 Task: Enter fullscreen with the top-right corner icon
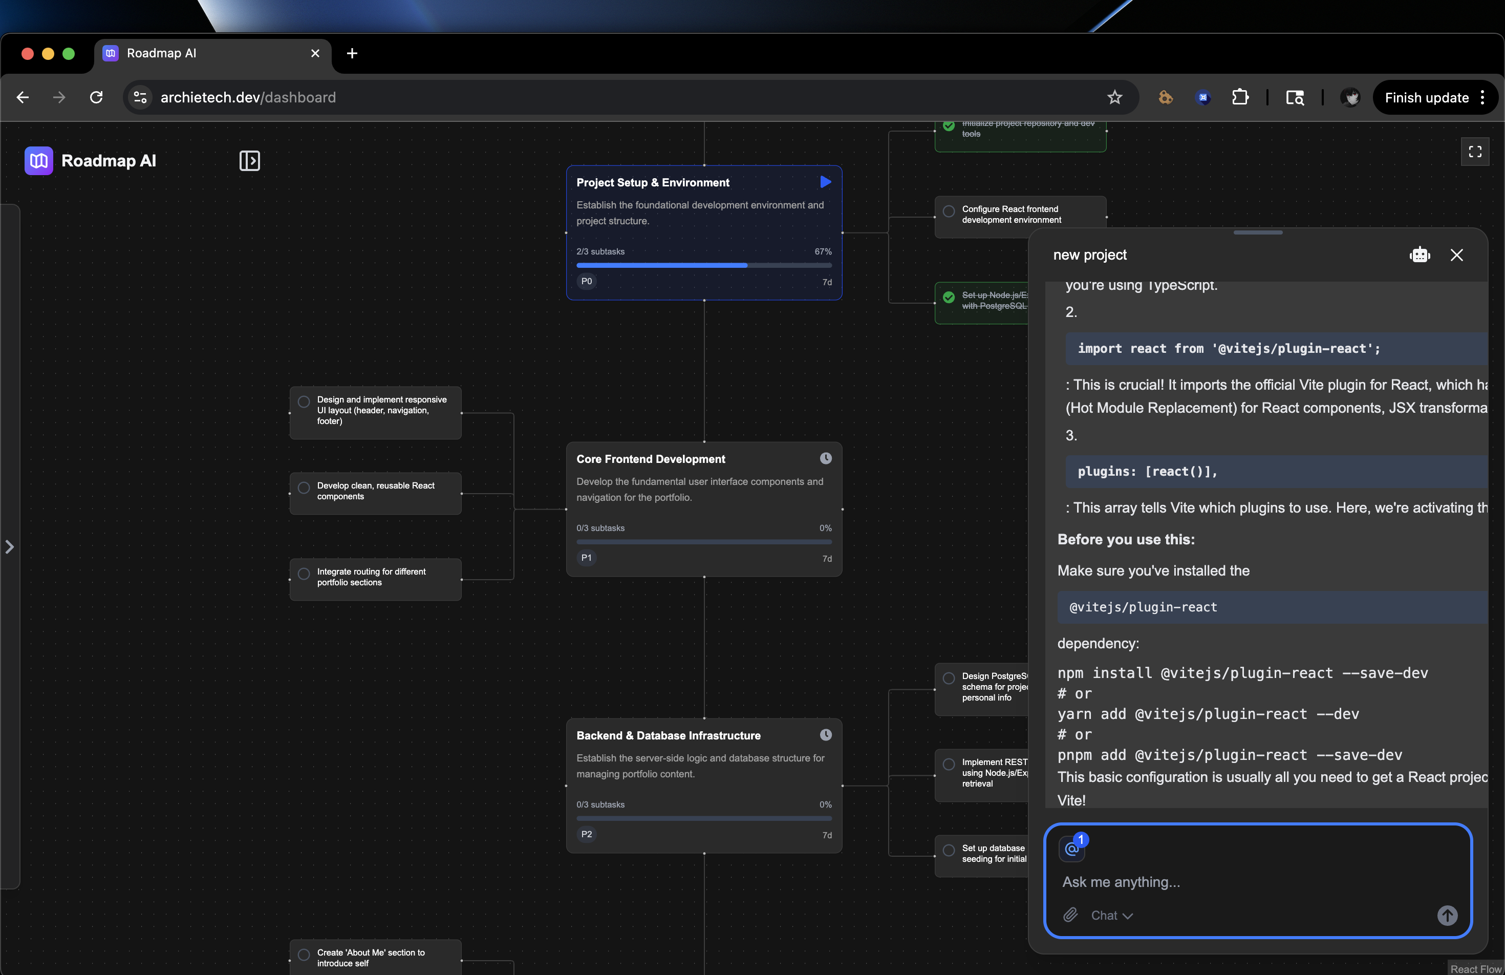[x=1475, y=152]
